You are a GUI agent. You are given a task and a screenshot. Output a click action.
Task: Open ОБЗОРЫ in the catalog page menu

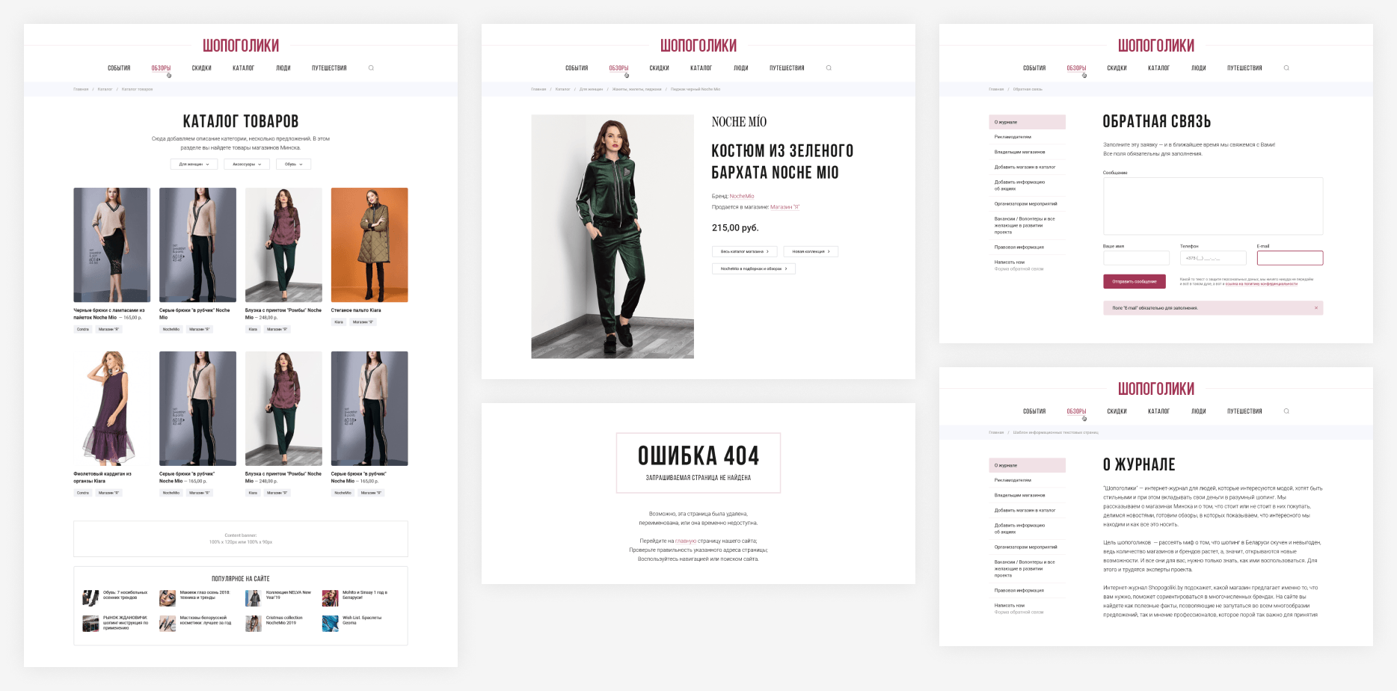pos(161,68)
